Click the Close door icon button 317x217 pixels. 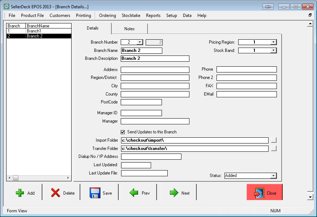tap(260, 193)
